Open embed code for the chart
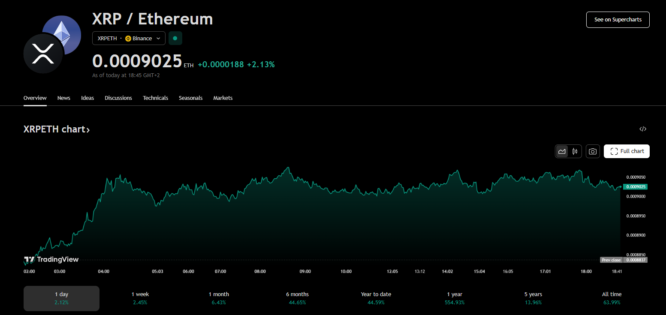 [x=643, y=129]
